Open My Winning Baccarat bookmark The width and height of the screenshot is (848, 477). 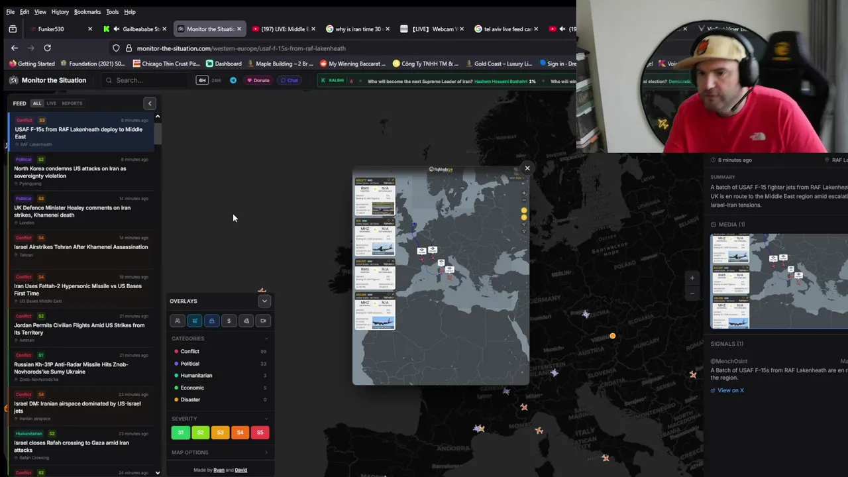coord(352,64)
